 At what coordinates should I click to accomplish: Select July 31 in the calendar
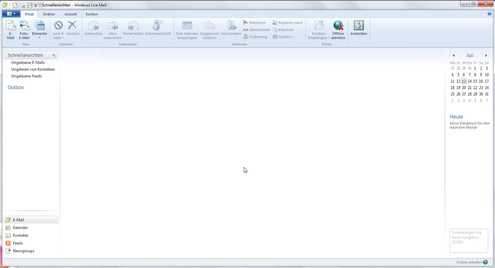coord(487,94)
